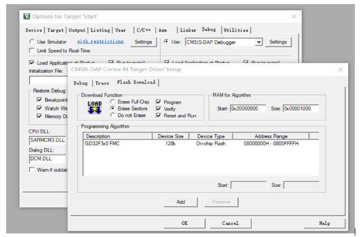The height and width of the screenshot is (237, 362).
Task: Click the LOAD download function icon
Action: tap(94, 108)
